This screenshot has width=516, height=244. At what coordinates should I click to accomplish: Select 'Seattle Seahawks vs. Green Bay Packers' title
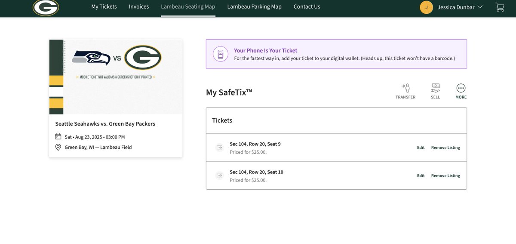(105, 124)
